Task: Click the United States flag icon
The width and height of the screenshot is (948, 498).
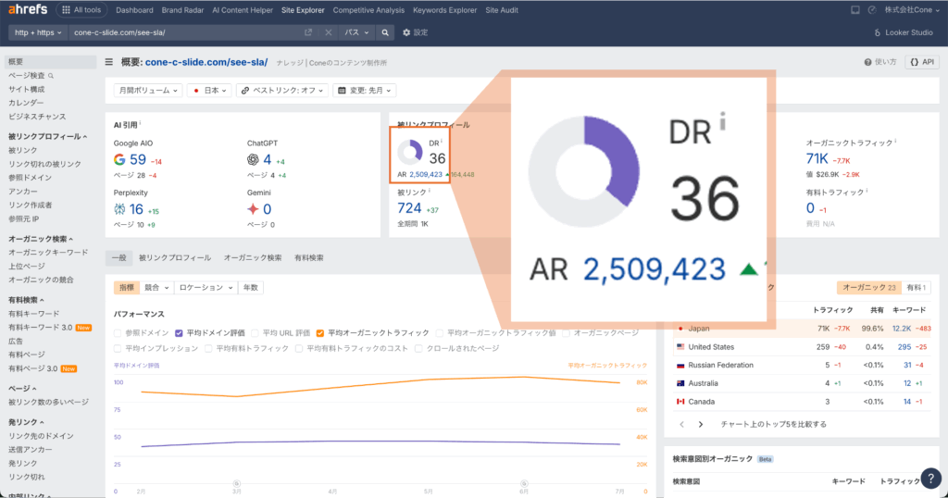Action: [680, 347]
